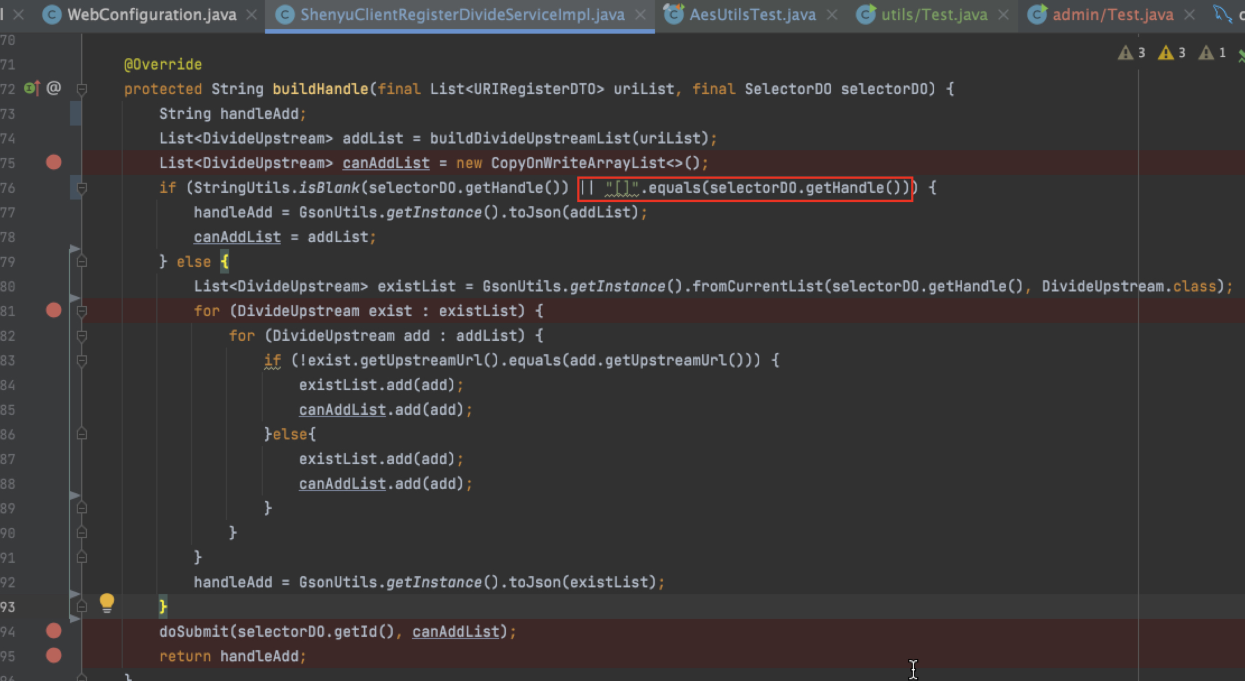Close the utils/Test.java tab

(1005, 15)
